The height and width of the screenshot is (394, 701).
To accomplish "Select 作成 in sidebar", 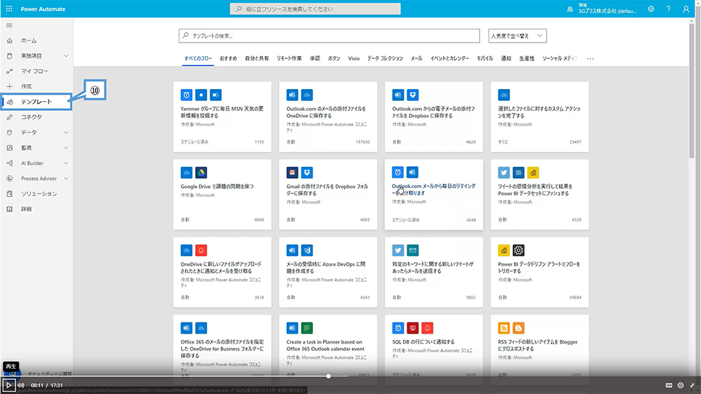I will pyautogui.click(x=26, y=86).
